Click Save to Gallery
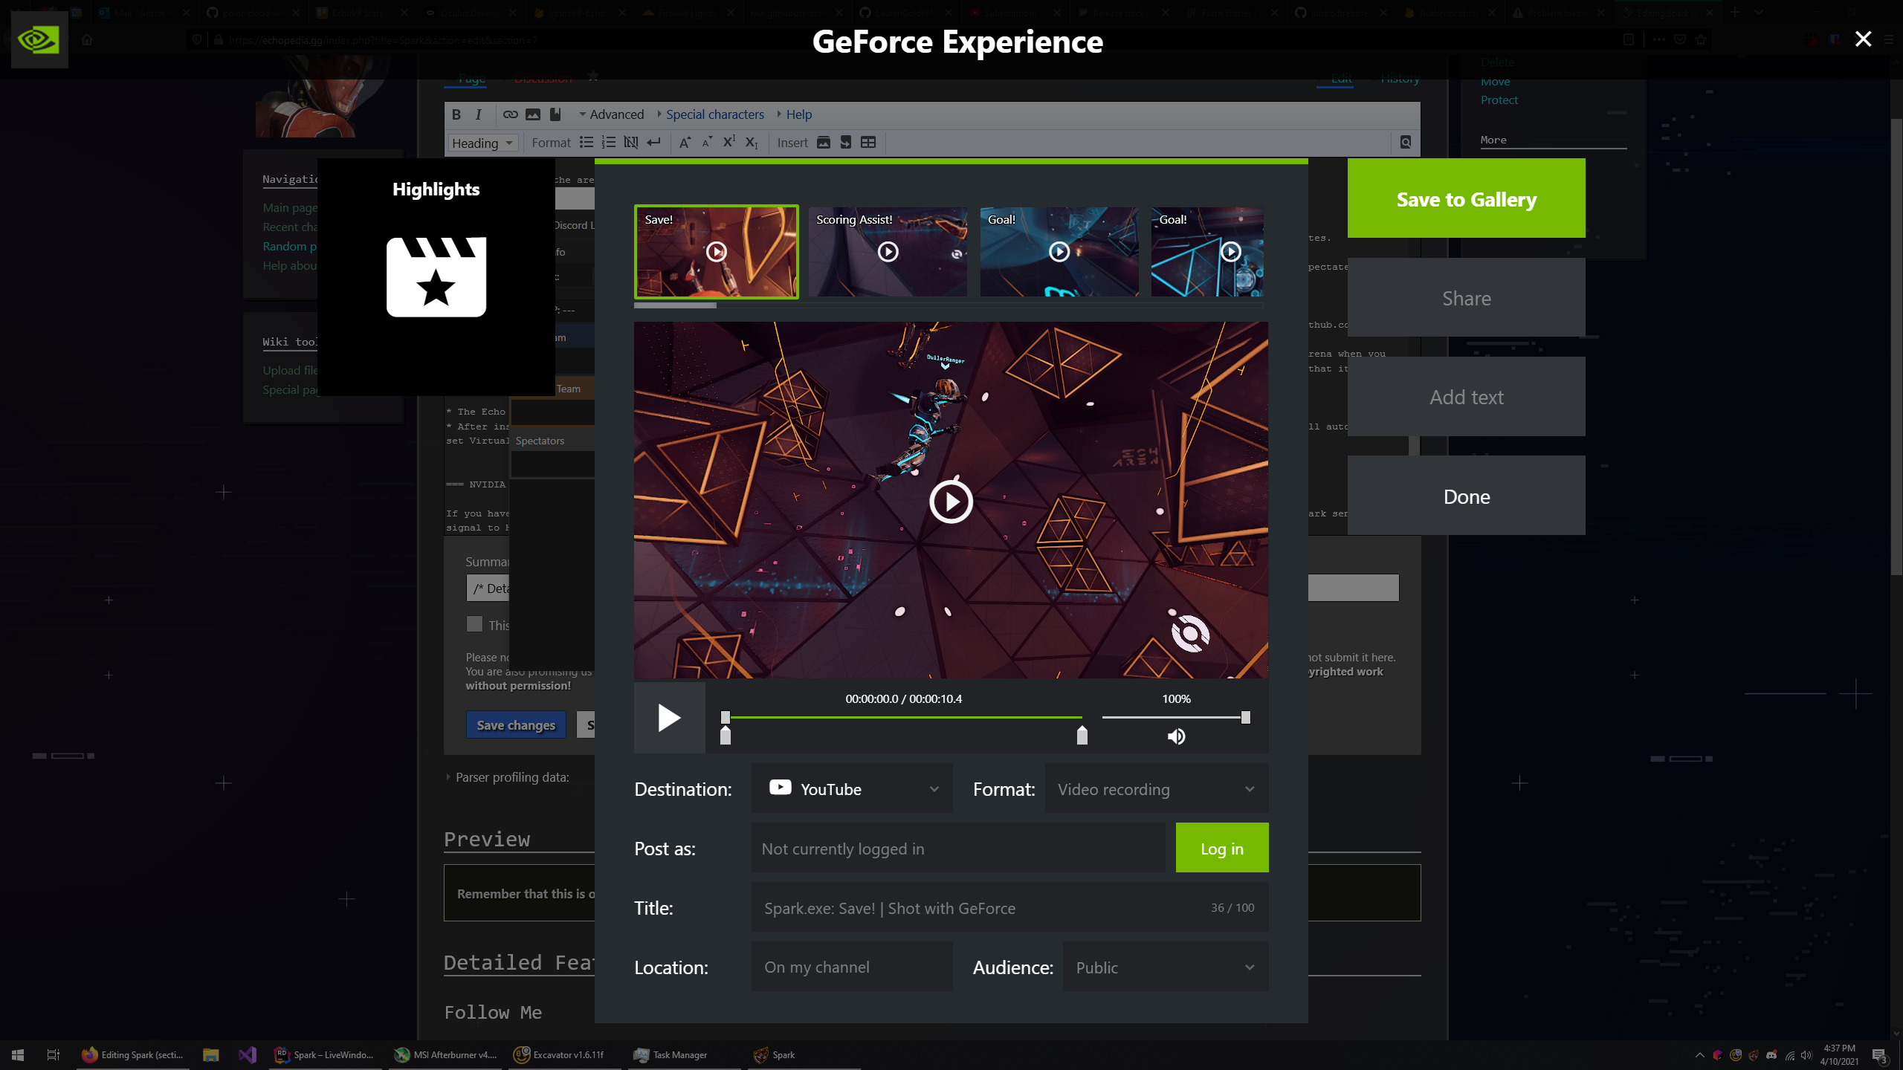Viewport: 1903px width, 1070px height. [x=1466, y=198]
